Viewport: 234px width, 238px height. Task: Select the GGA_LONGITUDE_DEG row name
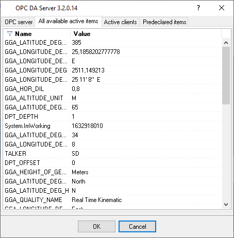click(x=36, y=70)
